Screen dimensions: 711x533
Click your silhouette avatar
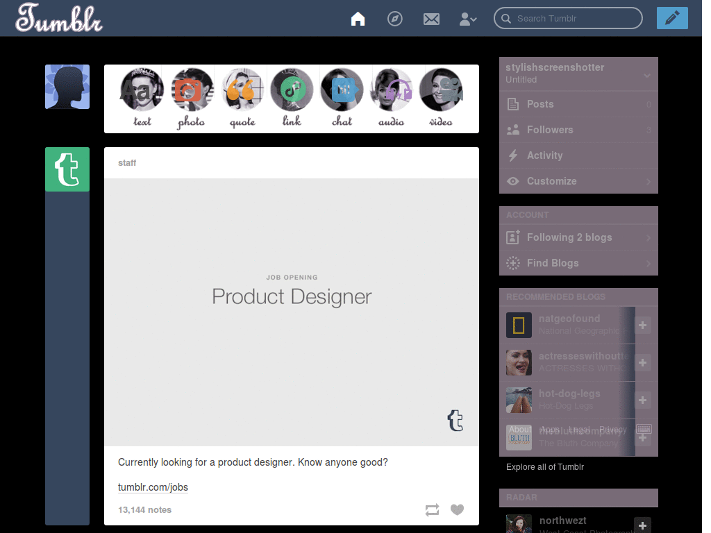67,87
